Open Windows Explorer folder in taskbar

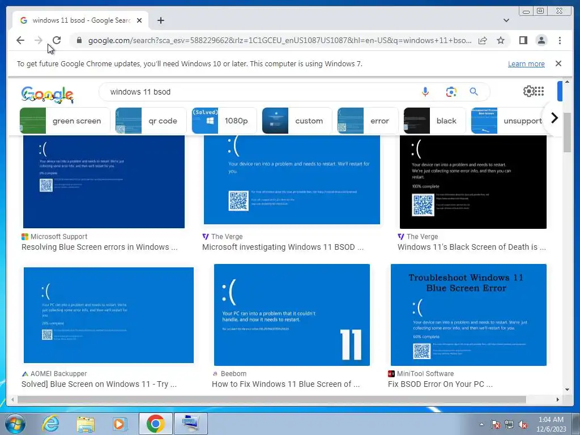pos(86,424)
